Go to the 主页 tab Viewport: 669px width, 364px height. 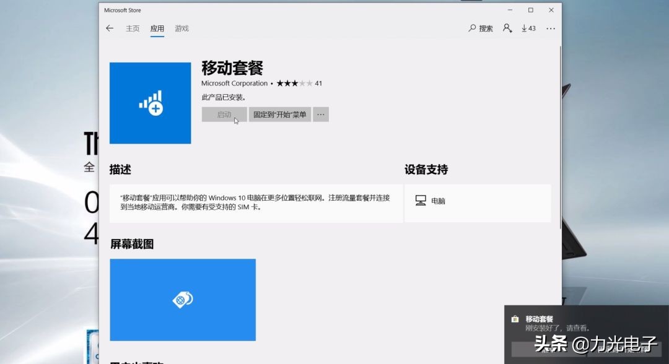pyautogui.click(x=132, y=28)
